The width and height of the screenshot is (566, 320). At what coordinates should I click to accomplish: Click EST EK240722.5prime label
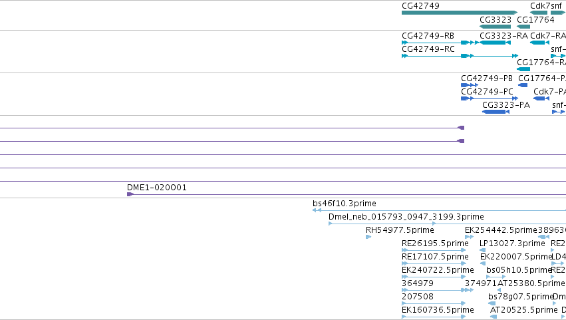(x=438, y=271)
